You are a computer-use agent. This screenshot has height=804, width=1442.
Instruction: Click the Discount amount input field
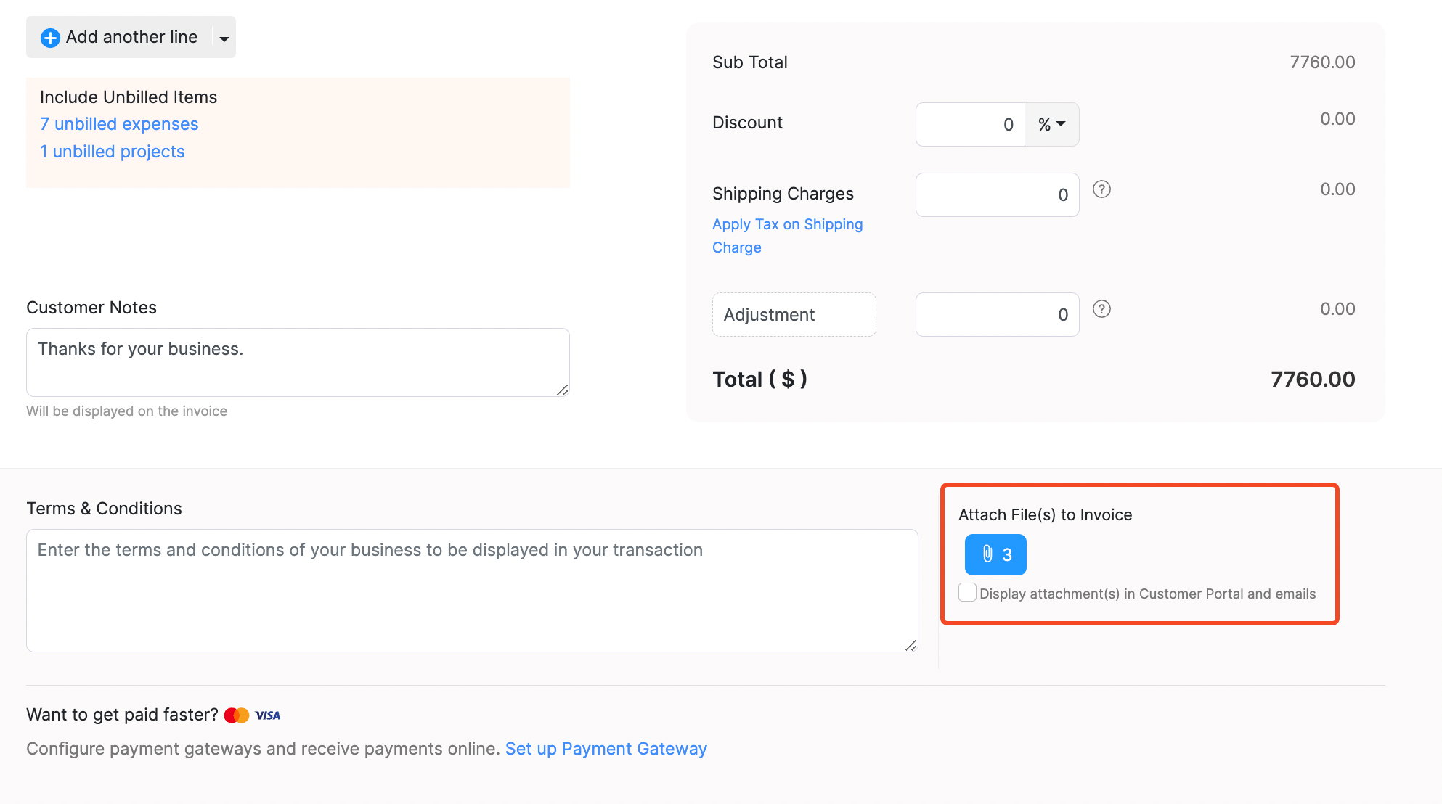click(970, 125)
